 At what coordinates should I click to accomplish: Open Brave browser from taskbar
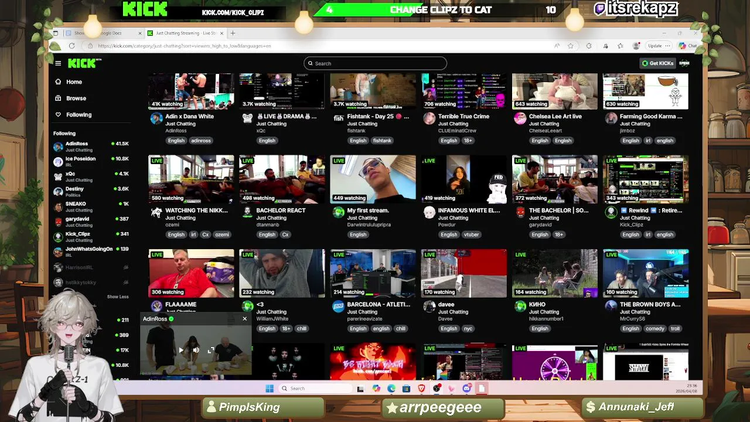pyautogui.click(x=421, y=388)
